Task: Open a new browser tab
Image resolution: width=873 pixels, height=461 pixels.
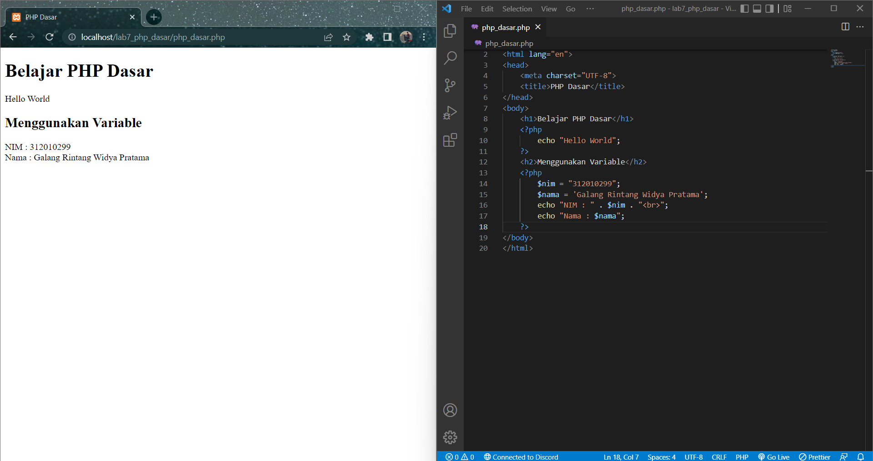Action: (x=153, y=17)
